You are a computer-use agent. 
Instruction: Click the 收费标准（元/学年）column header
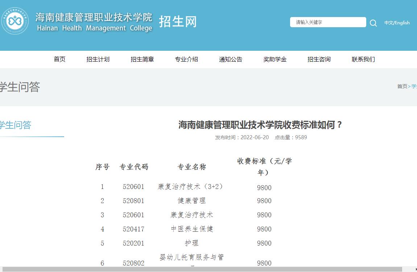(264, 167)
